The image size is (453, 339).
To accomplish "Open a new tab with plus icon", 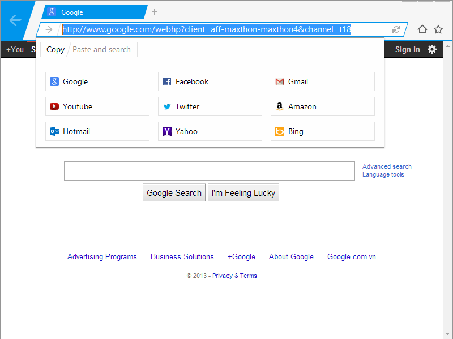I will click(x=155, y=12).
